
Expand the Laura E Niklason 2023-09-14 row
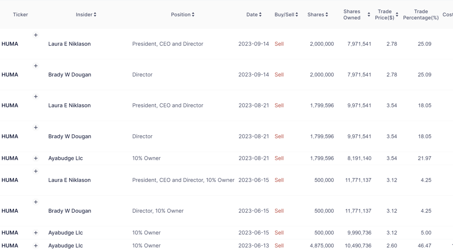pyautogui.click(x=36, y=35)
